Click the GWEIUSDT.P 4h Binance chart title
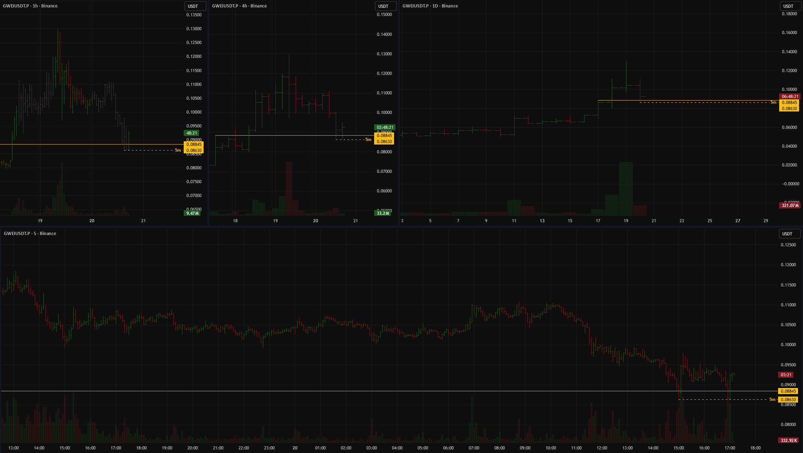Viewport: 803px width, 453px height. pos(239,6)
